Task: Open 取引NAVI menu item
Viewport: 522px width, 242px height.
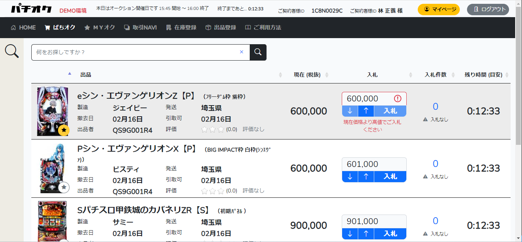Action: [141, 27]
